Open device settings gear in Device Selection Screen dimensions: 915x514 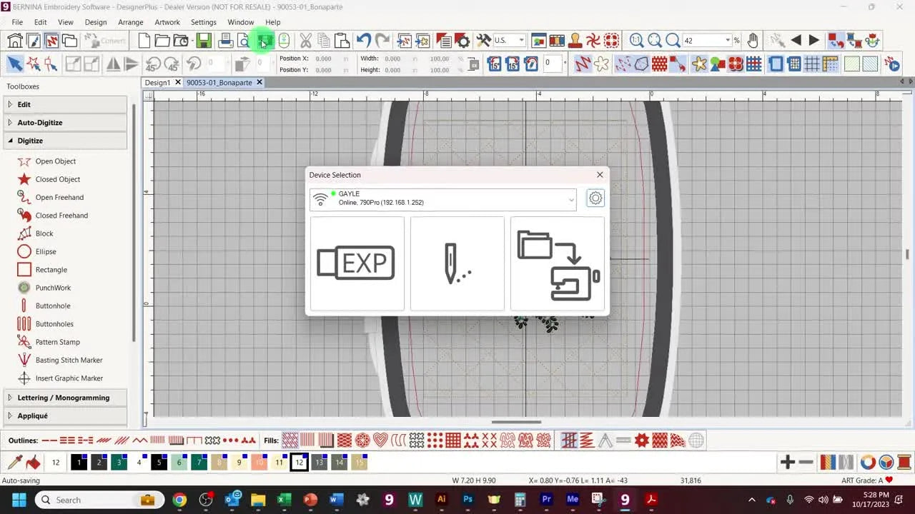tap(595, 198)
